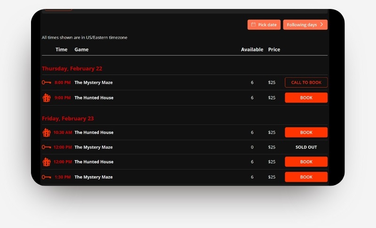Click the SOLD OUT label for 12:00 PM
The width and height of the screenshot is (376, 228).
click(x=306, y=147)
